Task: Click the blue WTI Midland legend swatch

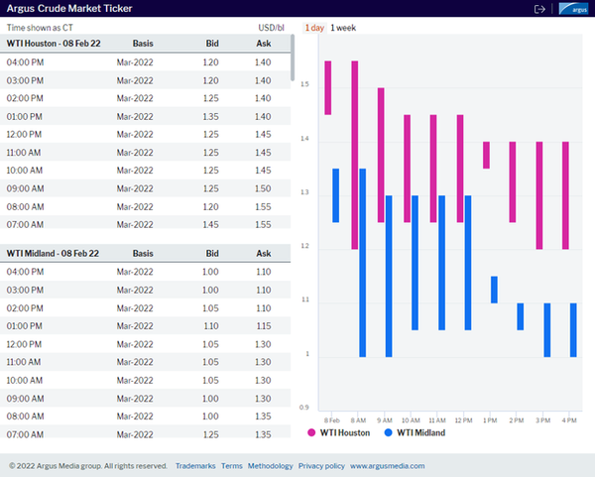Action: click(386, 432)
